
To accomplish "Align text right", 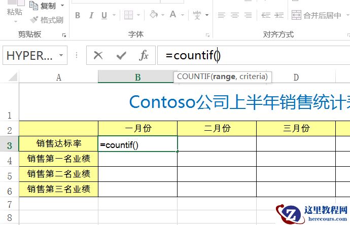I will point(248,15).
